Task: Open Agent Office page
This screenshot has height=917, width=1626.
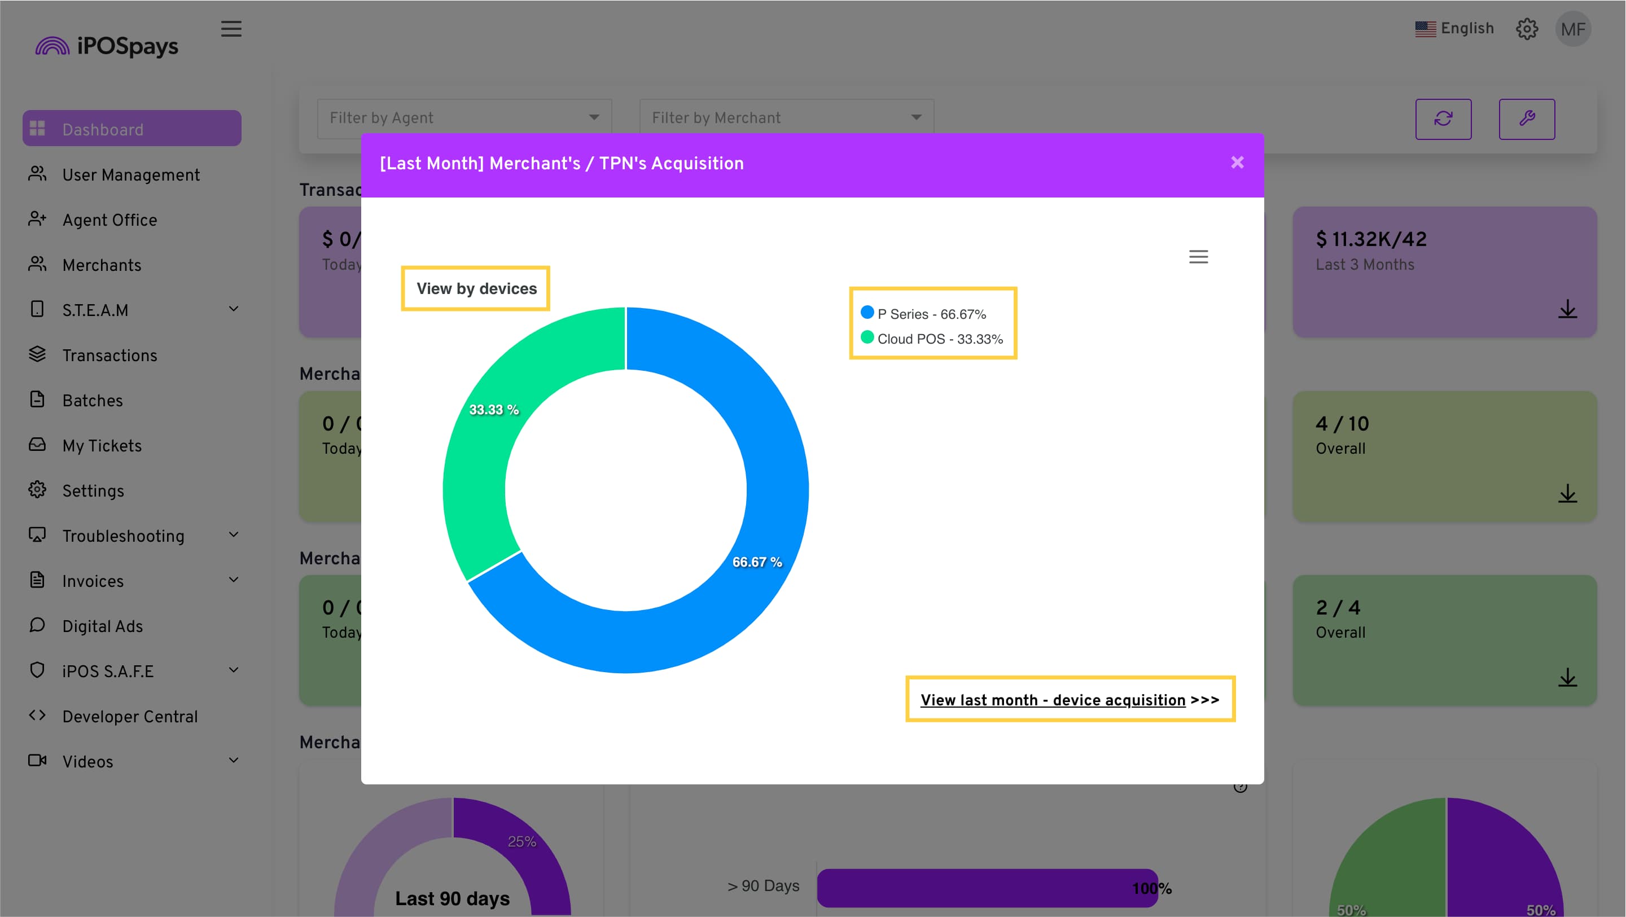Action: pyautogui.click(x=110, y=220)
